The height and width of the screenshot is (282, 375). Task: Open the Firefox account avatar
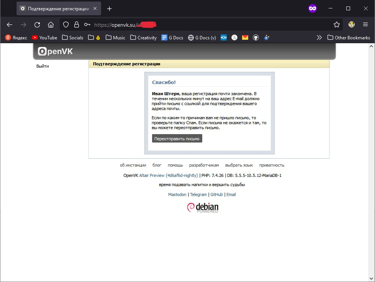tap(352, 24)
